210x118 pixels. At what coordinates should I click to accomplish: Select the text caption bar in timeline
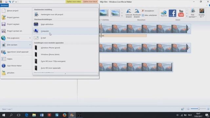pyautogui.click(x=123, y=36)
